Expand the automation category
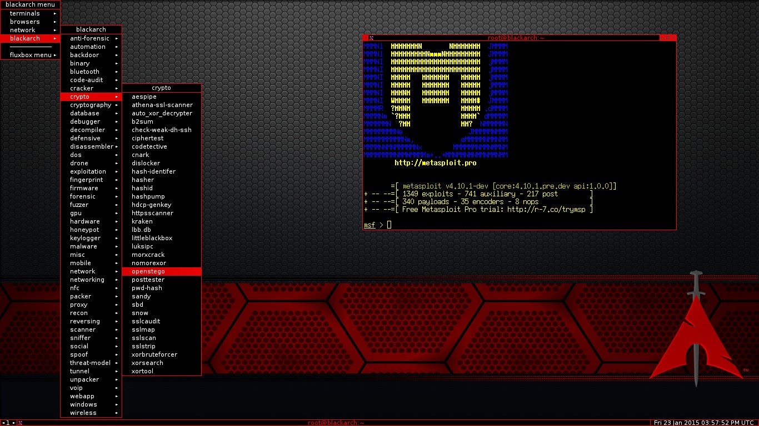Image resolution: width=759 pixels, height=426 pixels. point(91,47)
